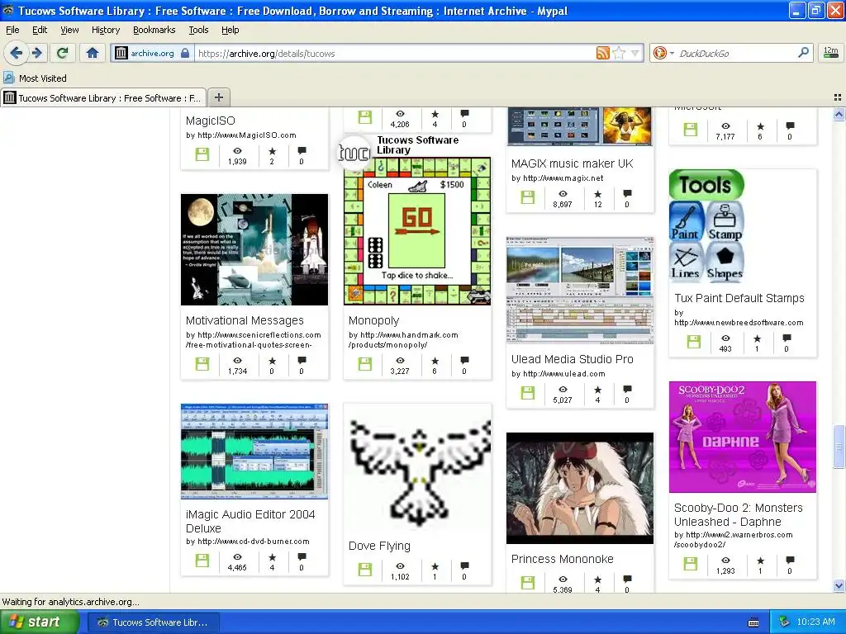Viewport: 846px width, 634px height.
Task: Open the History menu
Action: pos(106,30)
